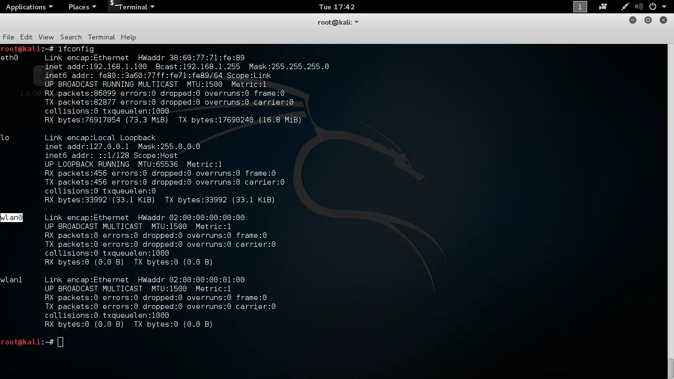
Task: Click HWaddr 38:60:77:71:fe:89
Action: coord(191,58)
